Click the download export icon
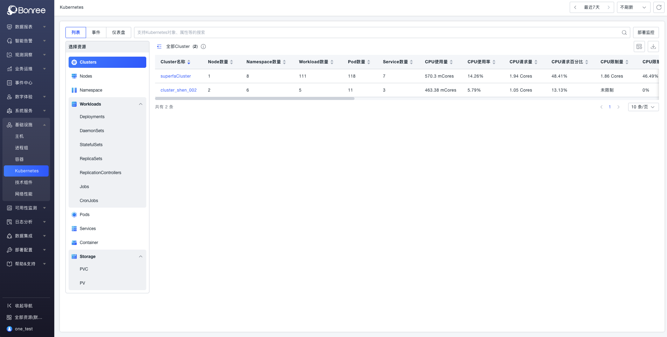This screenshot has width=667, height=337. [x=653, y=46]
